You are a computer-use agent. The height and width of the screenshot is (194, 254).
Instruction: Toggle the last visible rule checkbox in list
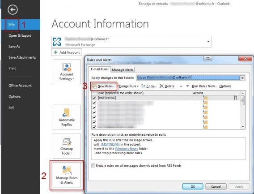click(x=94, y=127)
